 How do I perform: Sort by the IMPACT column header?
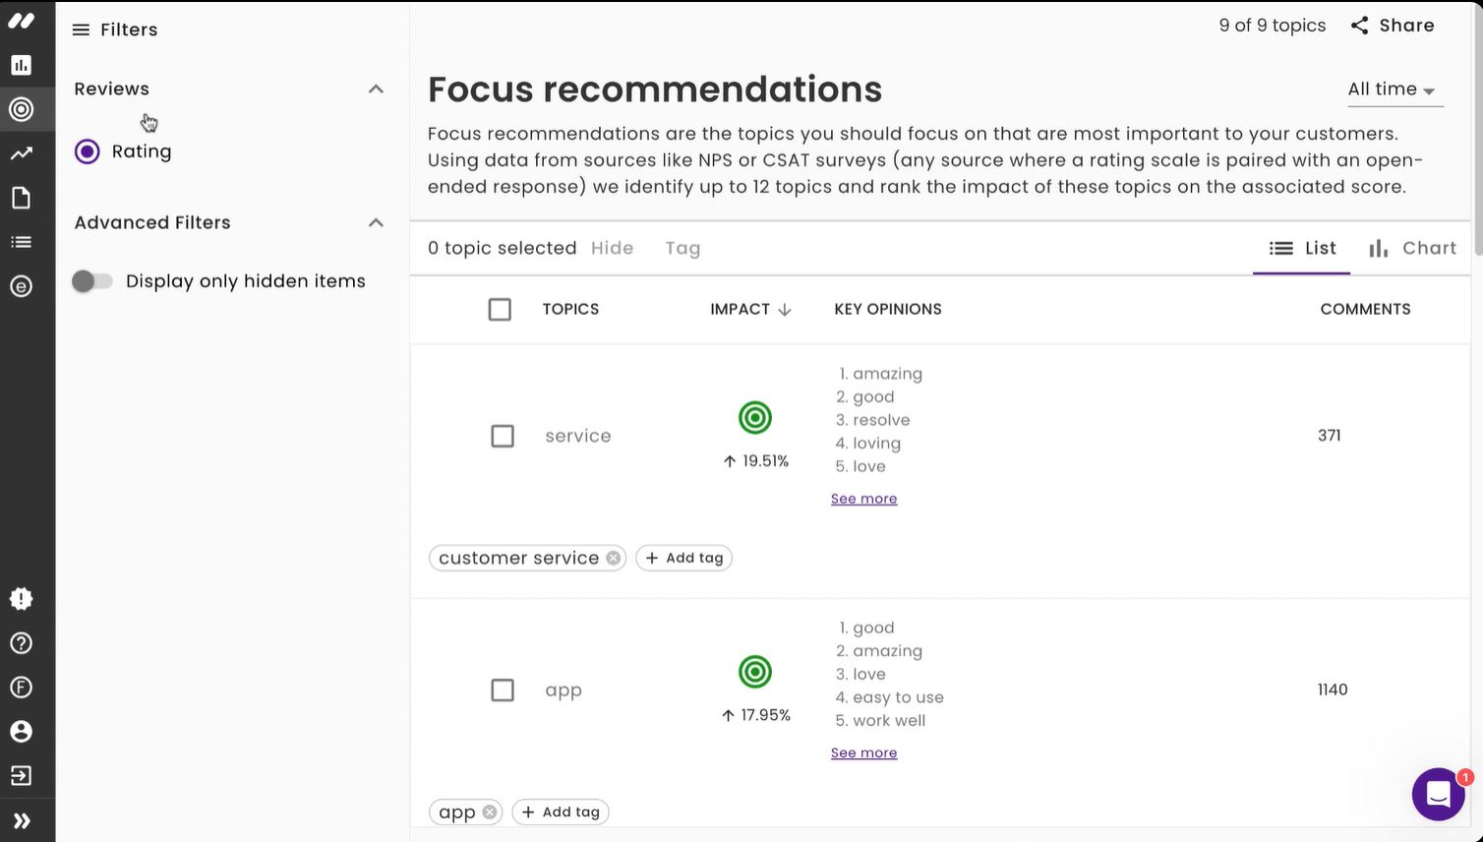click(x=750, y=309)
